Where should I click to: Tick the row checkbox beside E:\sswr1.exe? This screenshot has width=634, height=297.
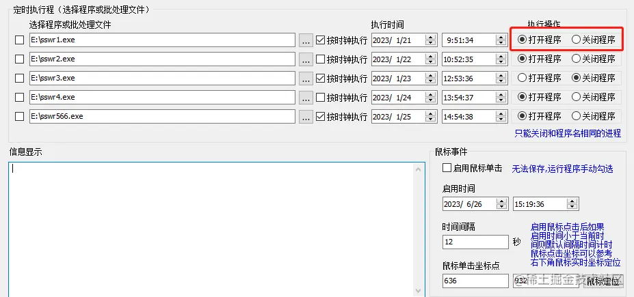19,40
